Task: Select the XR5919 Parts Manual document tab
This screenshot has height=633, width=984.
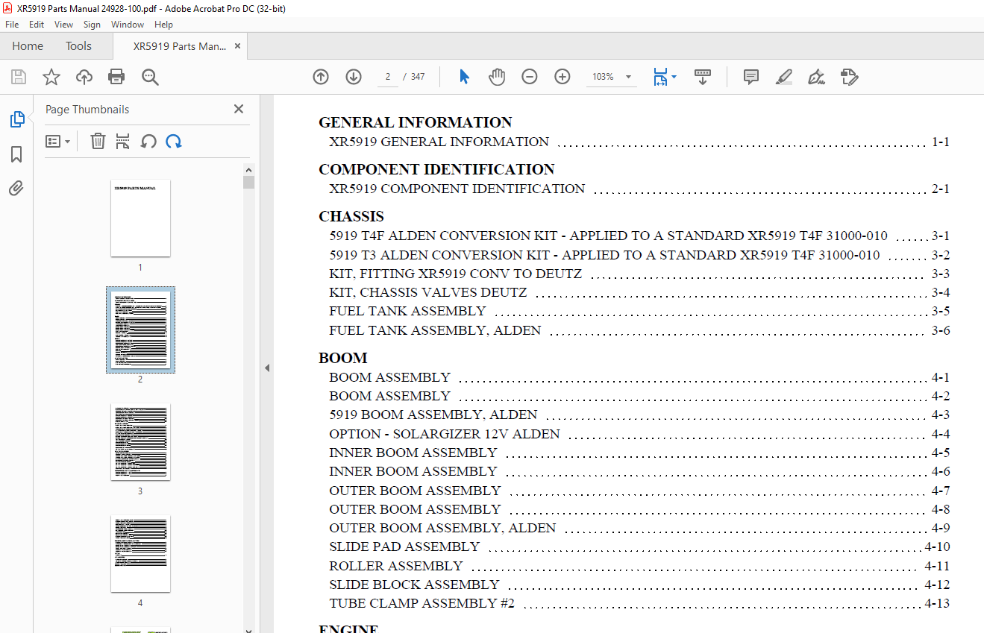Action: point(180,46)
